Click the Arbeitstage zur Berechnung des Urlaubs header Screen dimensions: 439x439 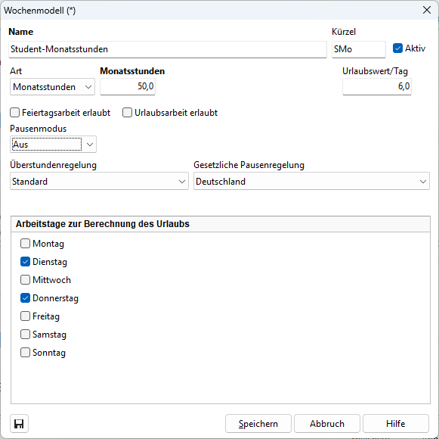(x=221, y=224)
